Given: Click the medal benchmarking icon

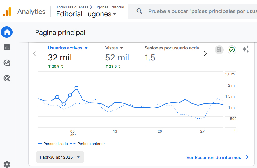Looking at the screenshot, I should click(219, 50).
